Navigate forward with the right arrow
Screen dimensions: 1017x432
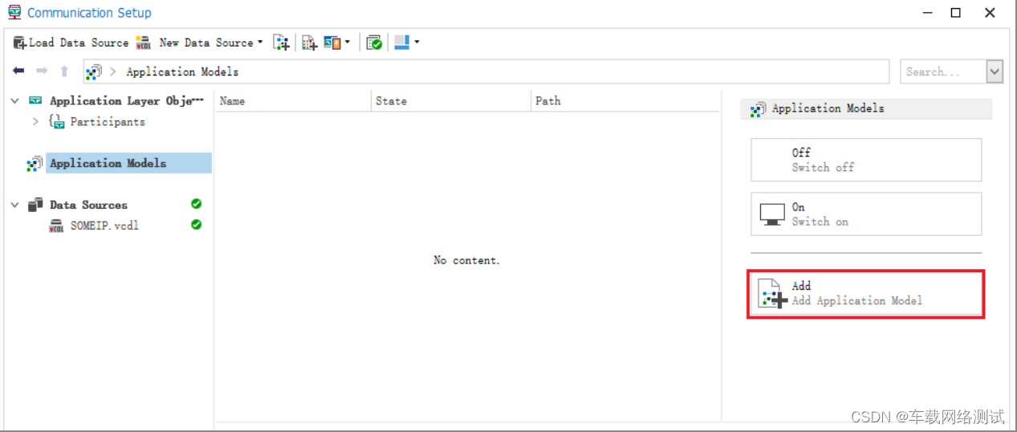click(x=42, y=71)
